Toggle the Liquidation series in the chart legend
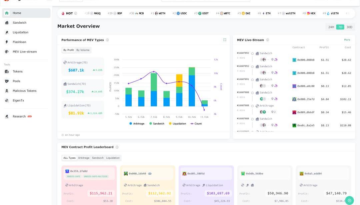The image size is (360, 205). (177, 123)
